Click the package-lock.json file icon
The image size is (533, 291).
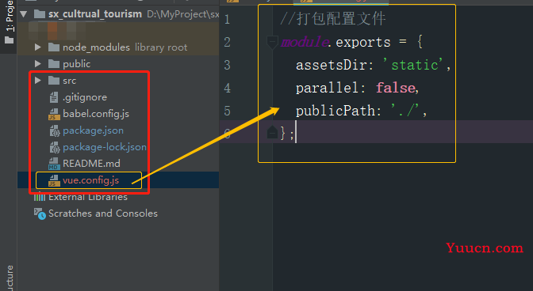coord(55,147)
